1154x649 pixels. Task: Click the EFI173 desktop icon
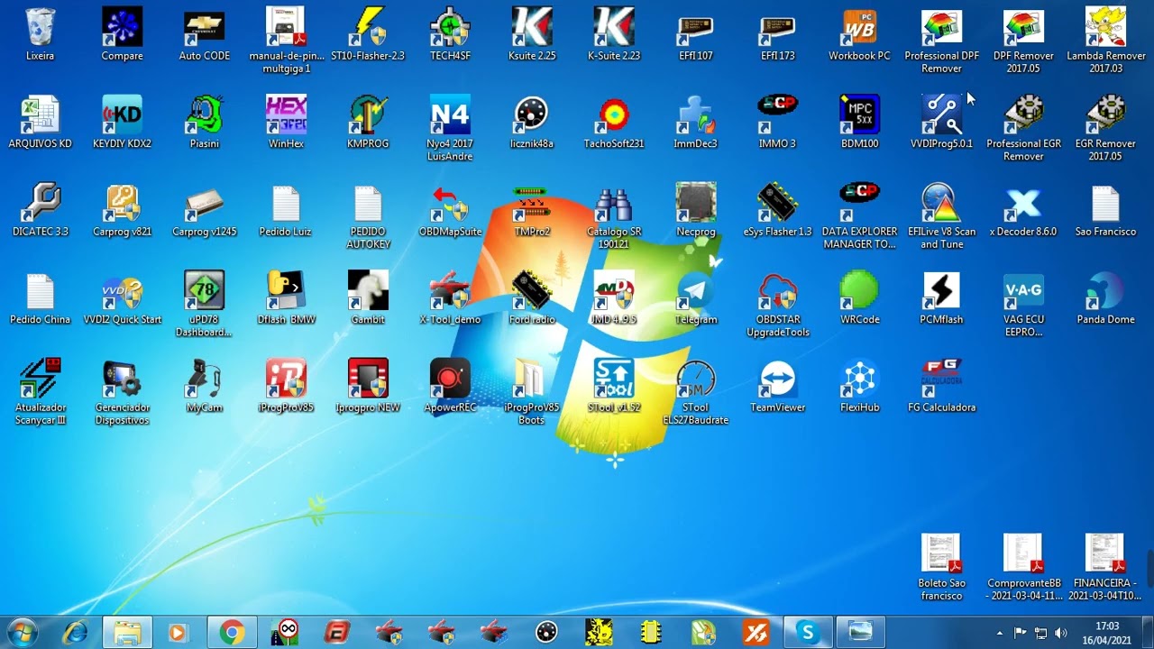[778, 27]
